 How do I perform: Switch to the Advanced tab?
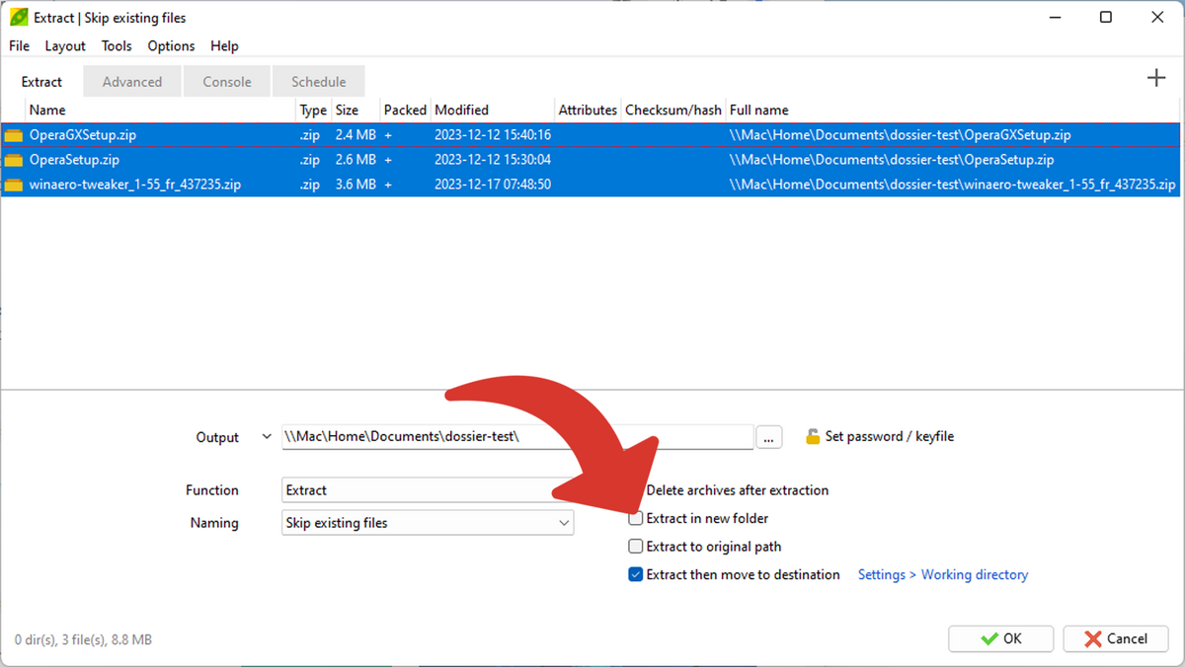click(132, 82)
